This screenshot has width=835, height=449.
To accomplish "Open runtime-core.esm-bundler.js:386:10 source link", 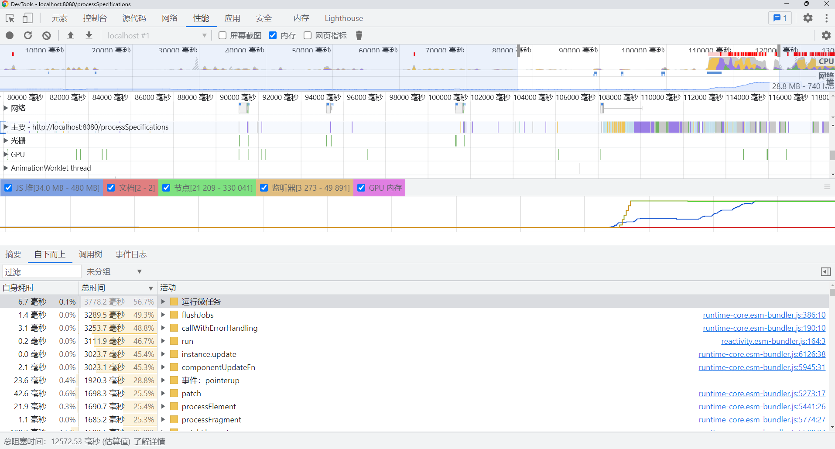I will click(764, 315).
